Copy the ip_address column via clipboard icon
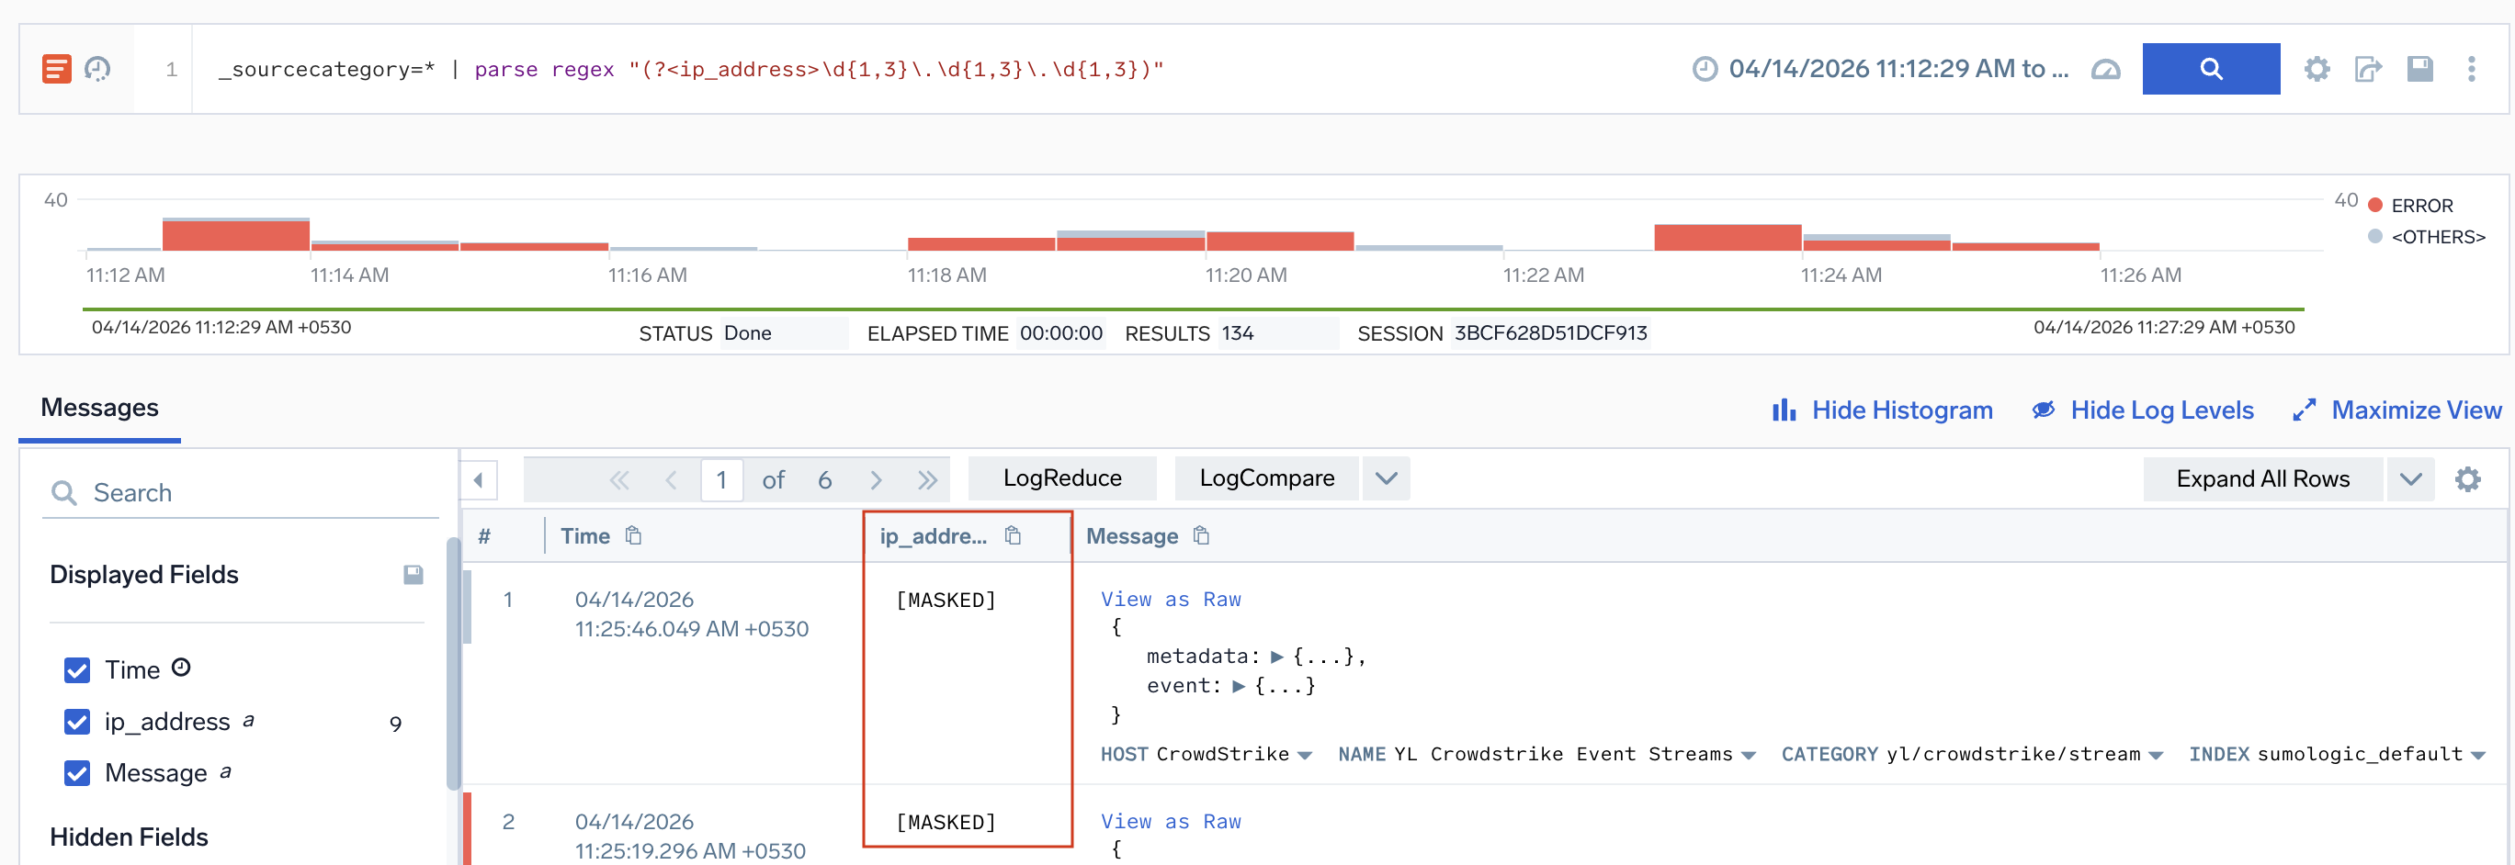The image size is (2515, 865). pos(1014,535)
